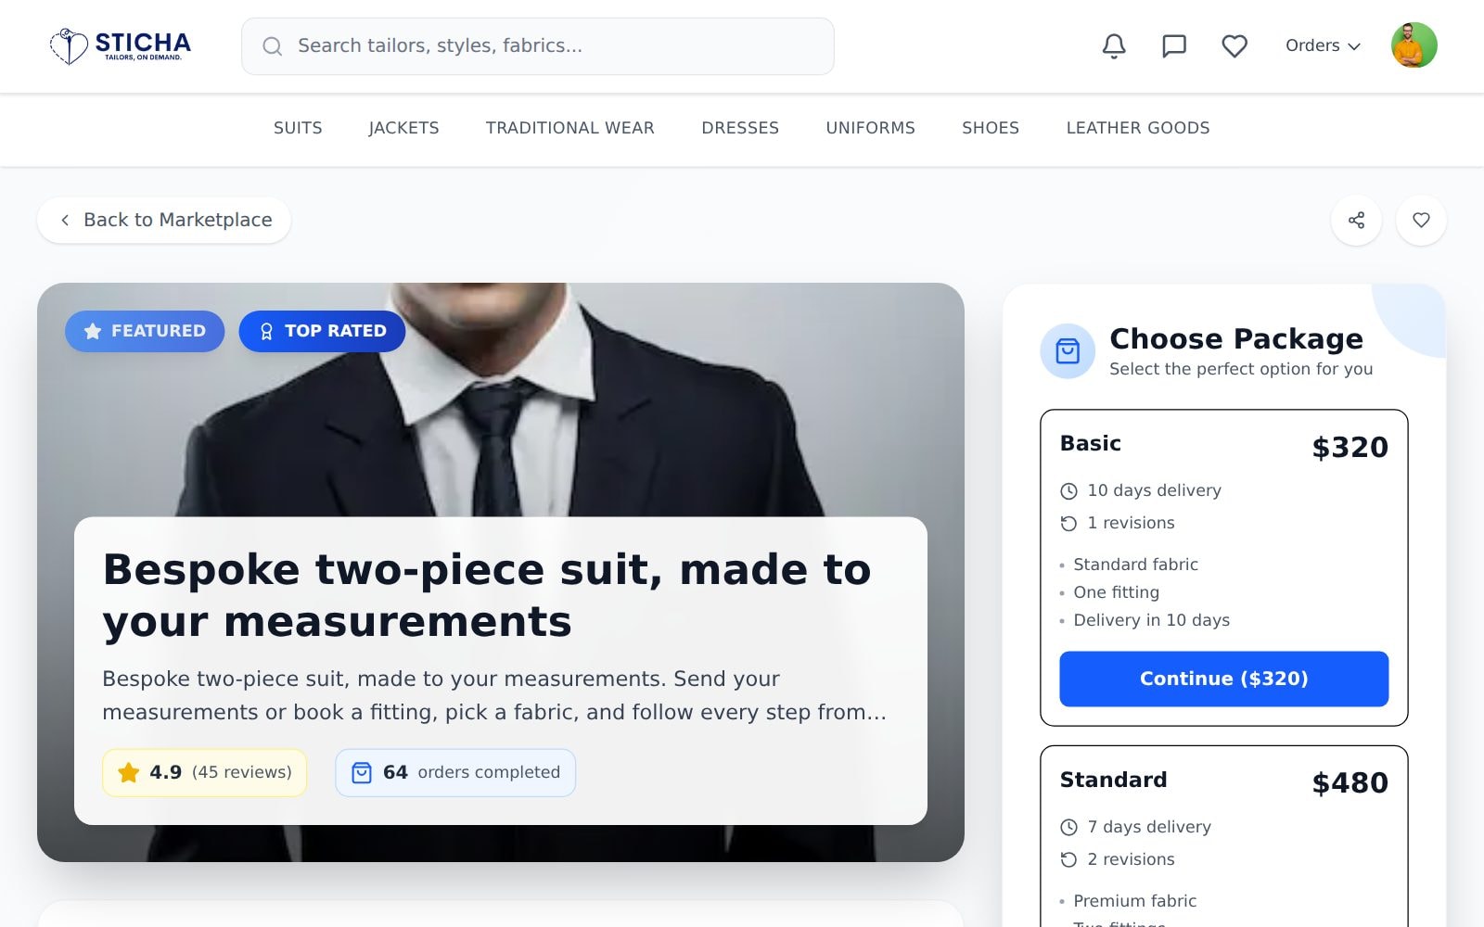Screen dimensions: 1484x927
Task: Click the 4.9 rating reviews badge
Action: click(x=205, y=772)
